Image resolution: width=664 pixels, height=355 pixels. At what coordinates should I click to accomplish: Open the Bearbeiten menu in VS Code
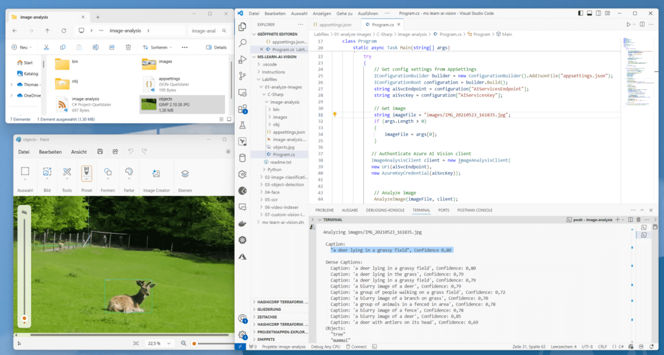pos(275,14)
